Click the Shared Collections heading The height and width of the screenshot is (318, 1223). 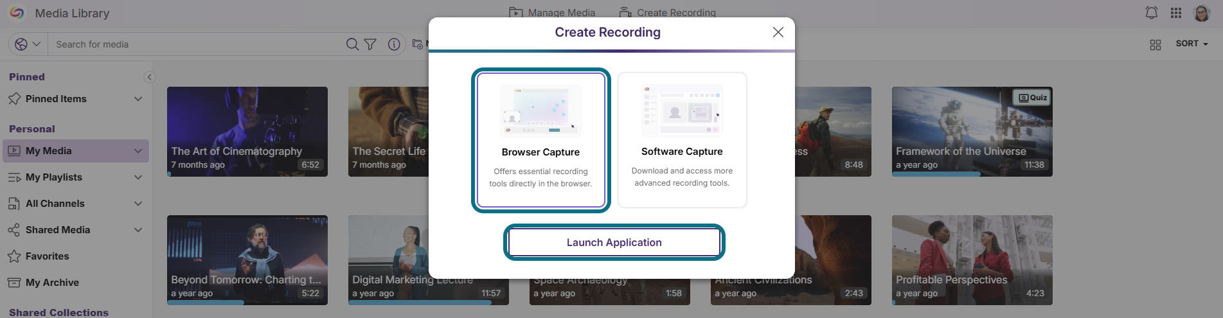(58, 312)
